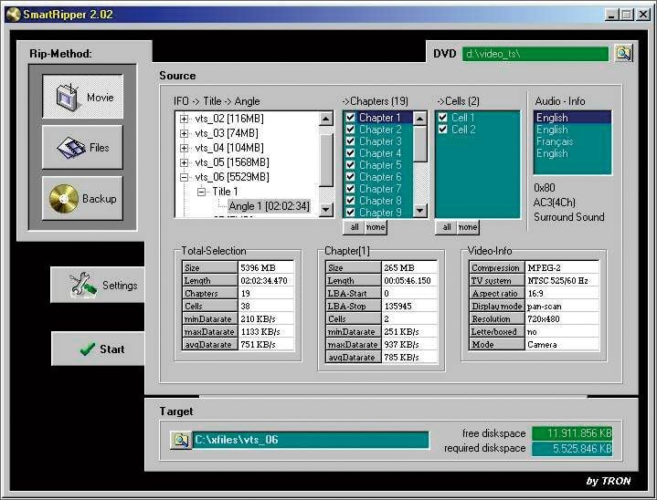
Task: Click the Chapter avgDatarate value 785 KB/s
Action: click(409, 358)
